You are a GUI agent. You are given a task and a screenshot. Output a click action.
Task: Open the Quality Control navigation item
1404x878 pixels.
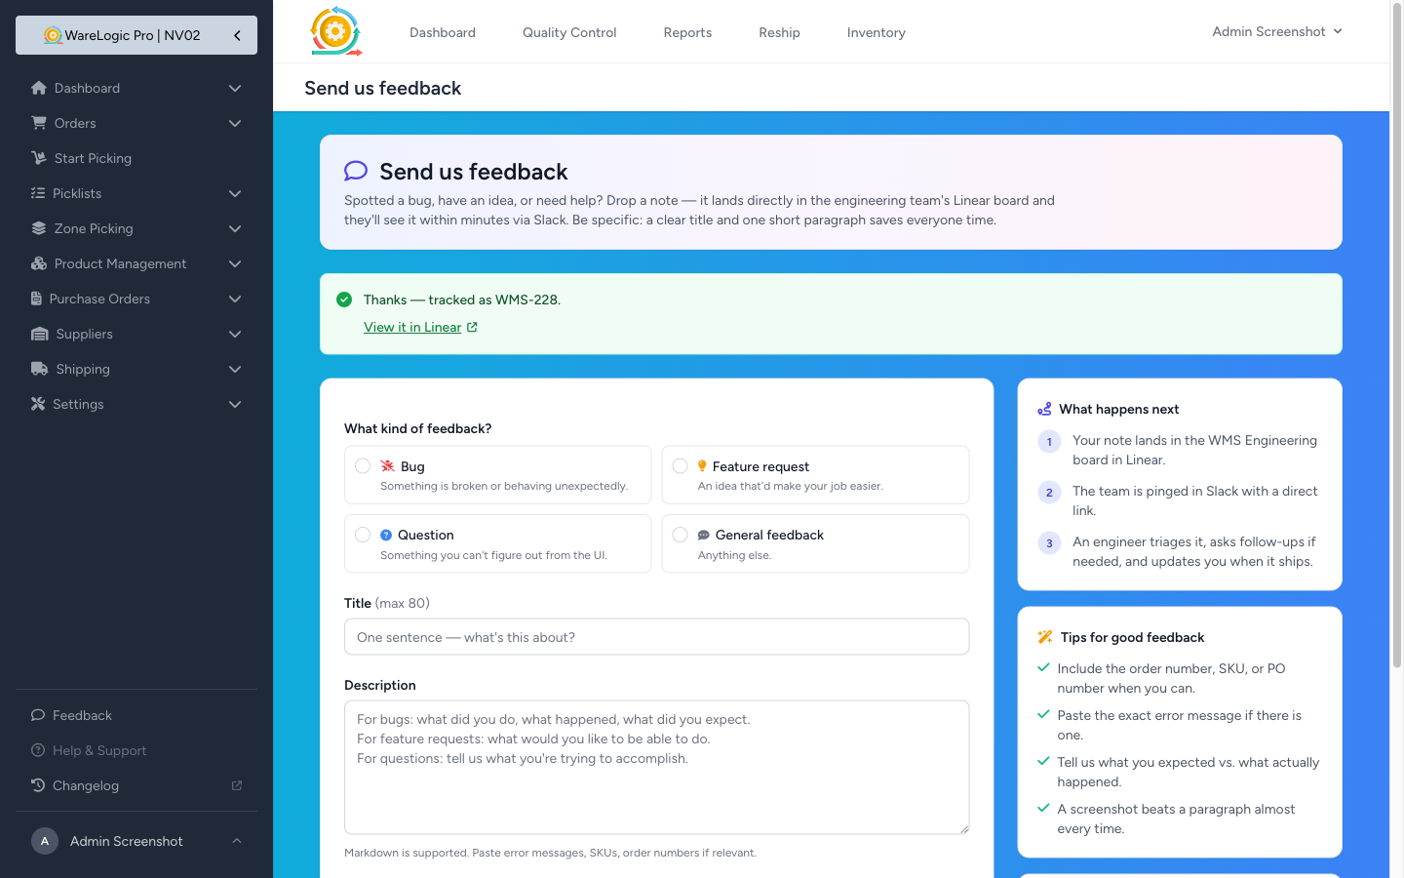pos(569,32)
